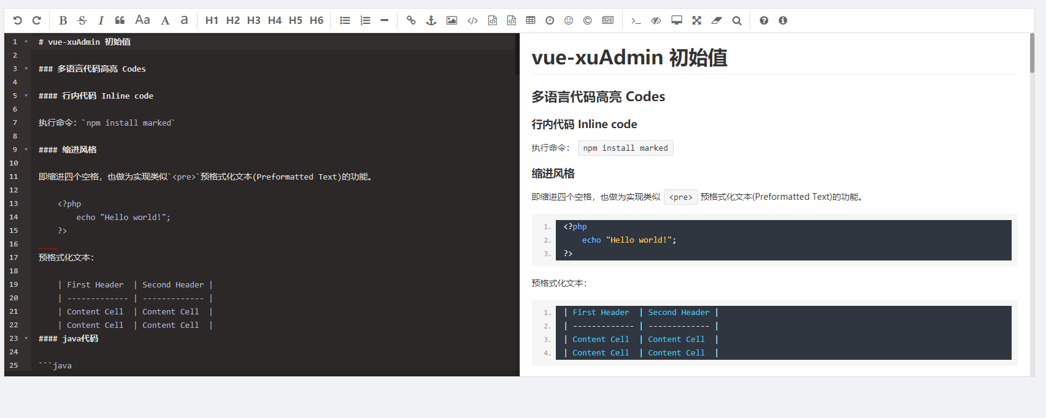The image size is (1046, 418).
Task: Insert a hyperlink
Action: 412,20
